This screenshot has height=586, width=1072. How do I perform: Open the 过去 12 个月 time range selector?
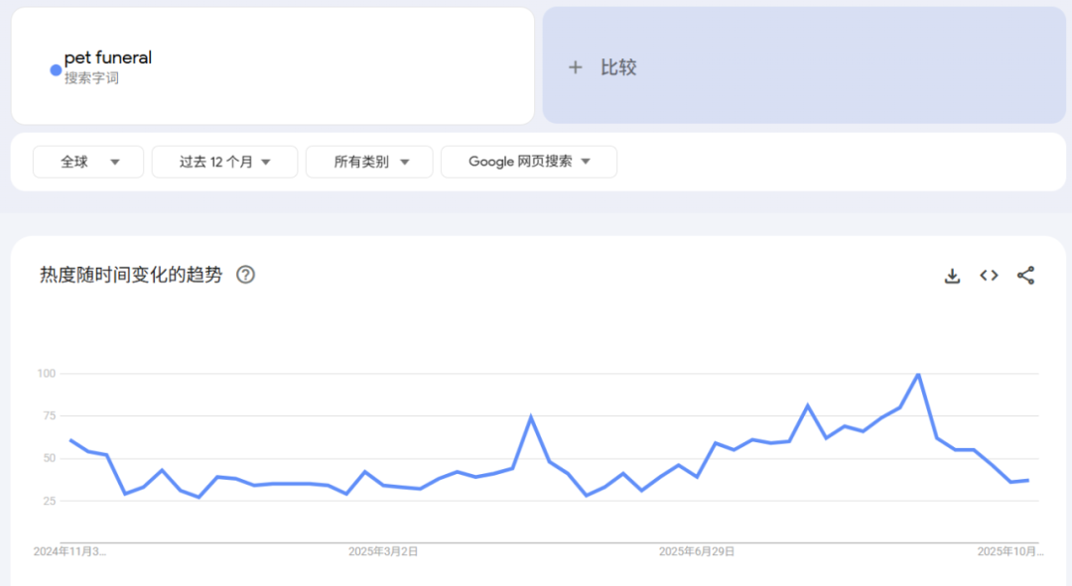(224, 162)
